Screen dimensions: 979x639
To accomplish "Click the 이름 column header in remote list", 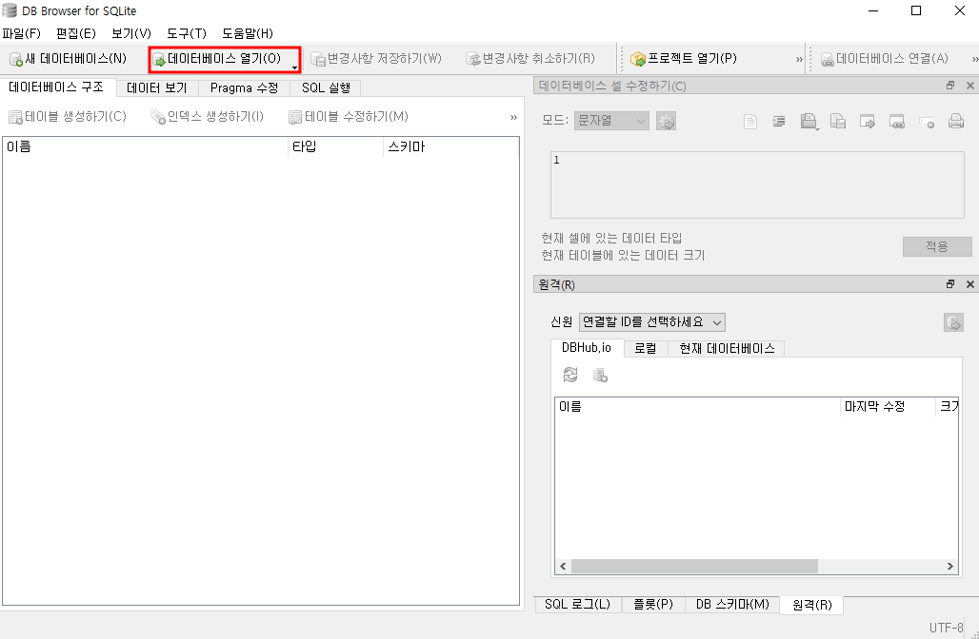I will (697, 407).
